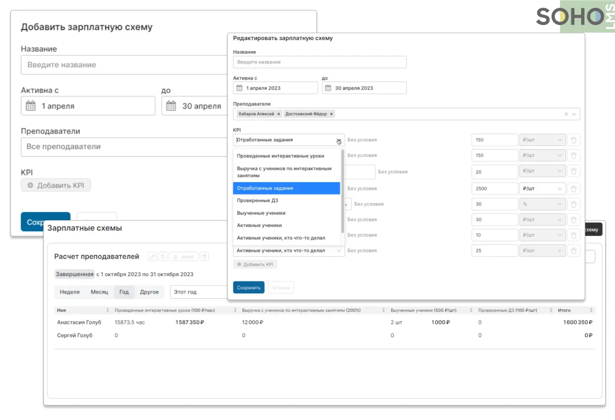
Task: Export Расчет преподавателей to .excel
Action: click(183, 256)
